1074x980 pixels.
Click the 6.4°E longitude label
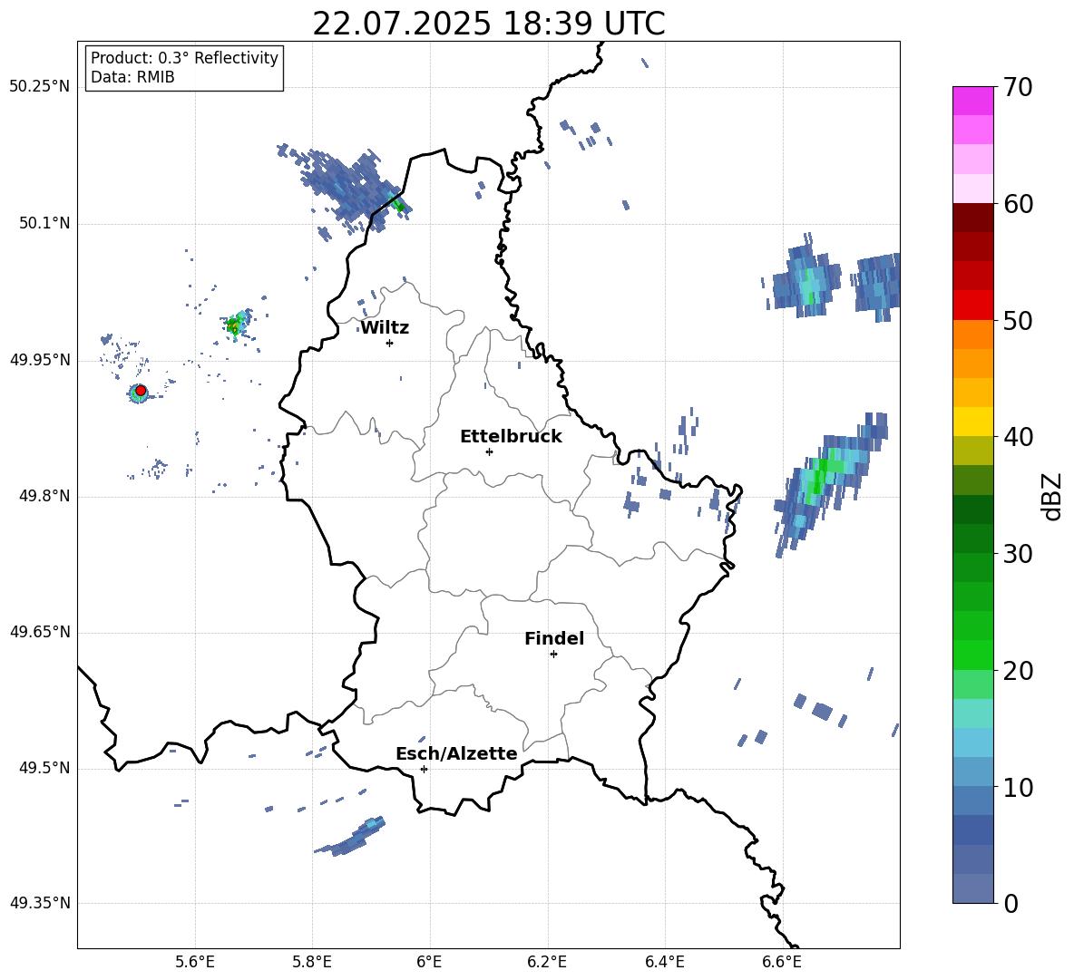click(664, 962)
